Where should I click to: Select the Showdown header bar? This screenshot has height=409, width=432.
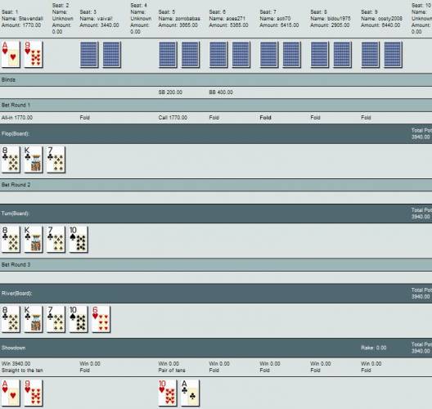click(x=216, y=348)
